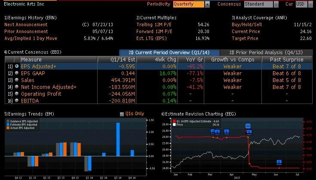Screen dimensions: 316x180
Task: Click the Prior Announcement date 05/07/13
Action: [x=103, y=31]
